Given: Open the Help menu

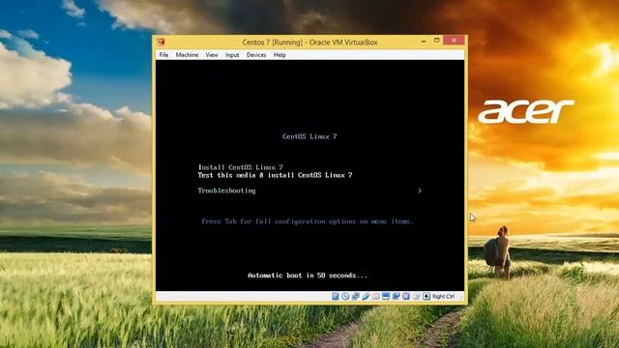Looking at the screenshot, I should [x=280, y=55].
